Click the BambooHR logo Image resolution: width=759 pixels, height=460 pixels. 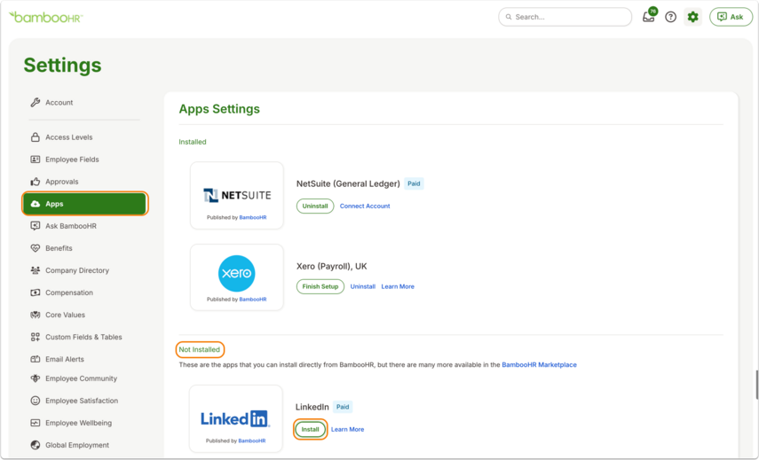coord(46,18)
